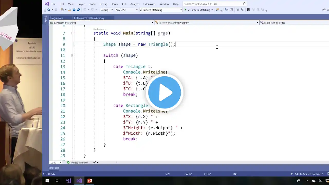This screenshot has width=329, height=185.
Task: Click the "Shape shape = new Triangle();" line
Action: pos(139,44)
